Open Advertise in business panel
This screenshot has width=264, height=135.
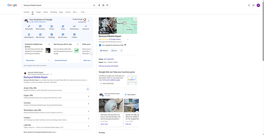86,27
